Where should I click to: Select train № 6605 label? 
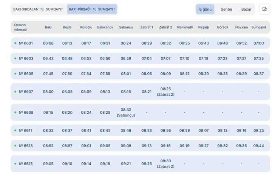click(26, 73)
